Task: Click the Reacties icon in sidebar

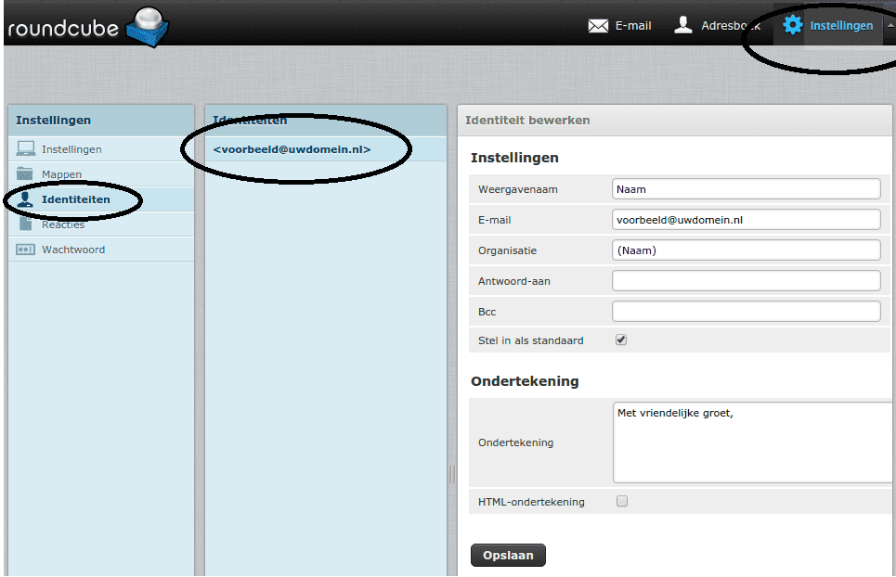Action: pos(26,224)
